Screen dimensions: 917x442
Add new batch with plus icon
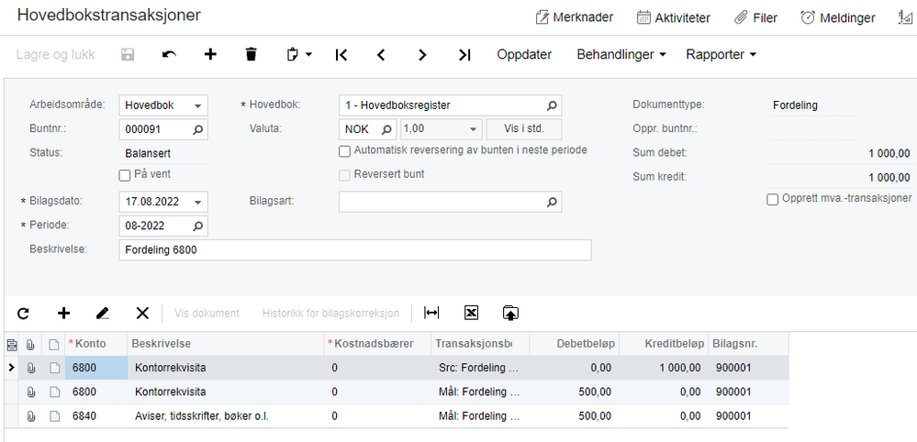210,54
